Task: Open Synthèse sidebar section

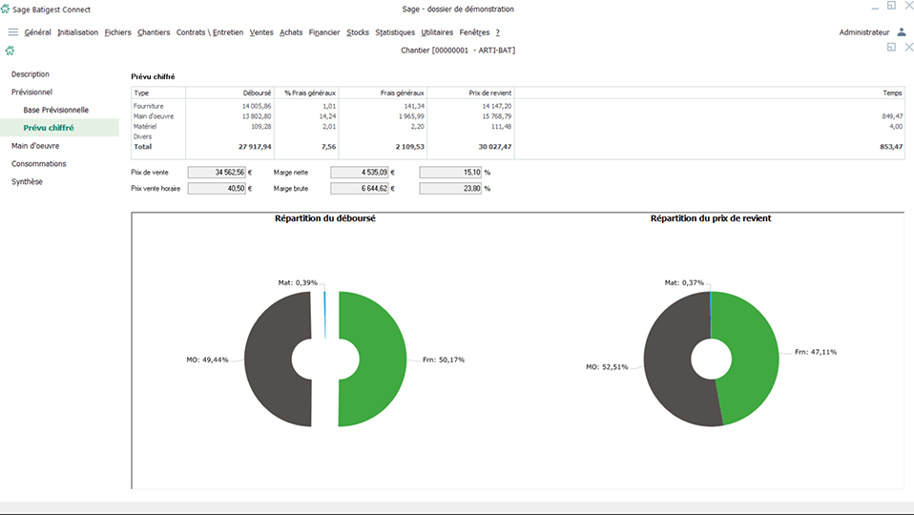Action: pyautogui.click(x=27, y=182)
